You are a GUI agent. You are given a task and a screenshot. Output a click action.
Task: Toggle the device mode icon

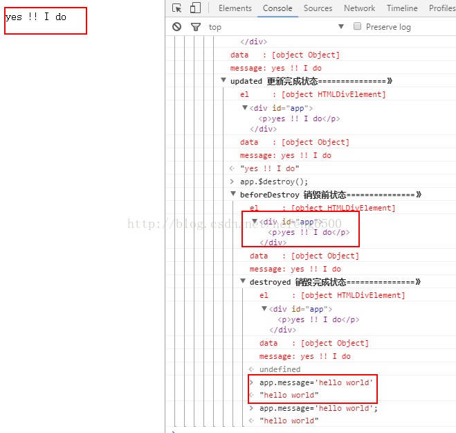(x=195, y=8)
